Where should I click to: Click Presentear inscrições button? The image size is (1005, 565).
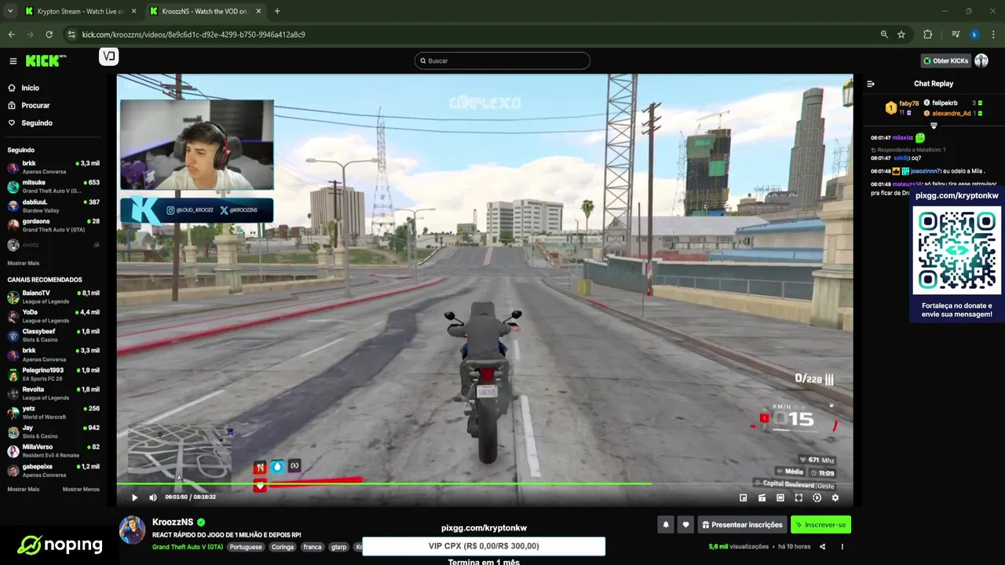(742, 524)
